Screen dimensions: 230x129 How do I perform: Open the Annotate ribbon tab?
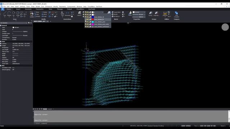(x=28, y=9)
